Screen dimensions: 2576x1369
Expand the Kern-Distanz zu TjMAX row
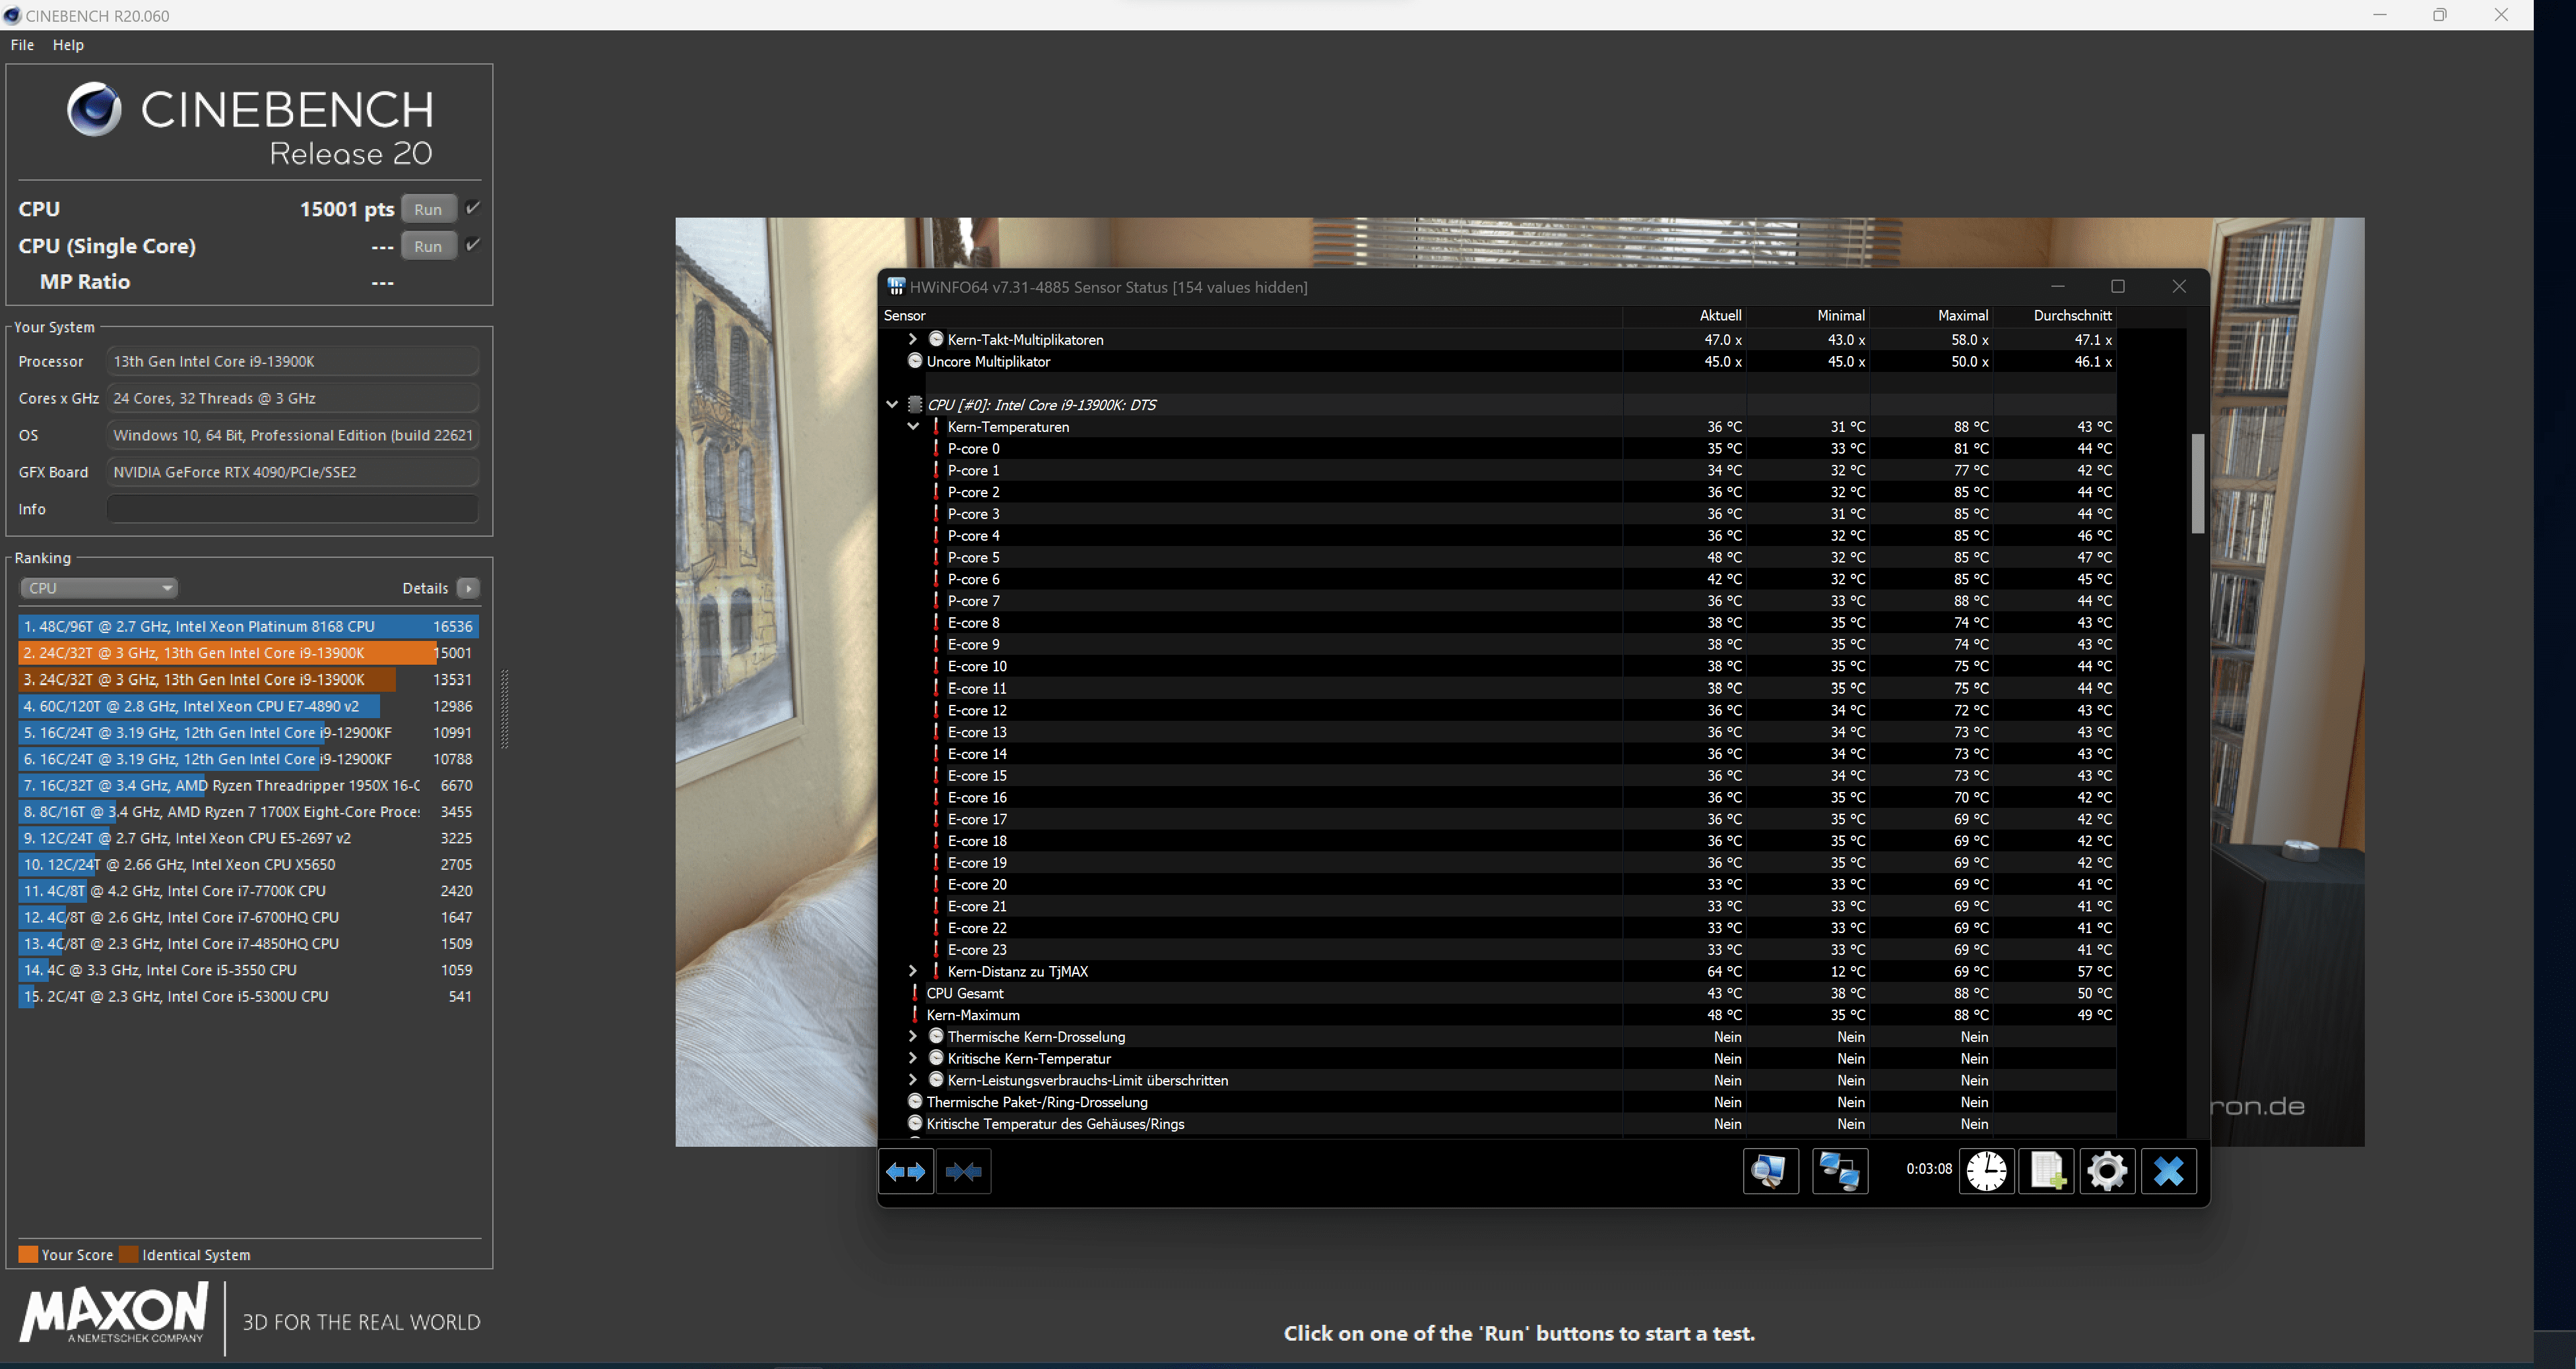tap(912, 971)
